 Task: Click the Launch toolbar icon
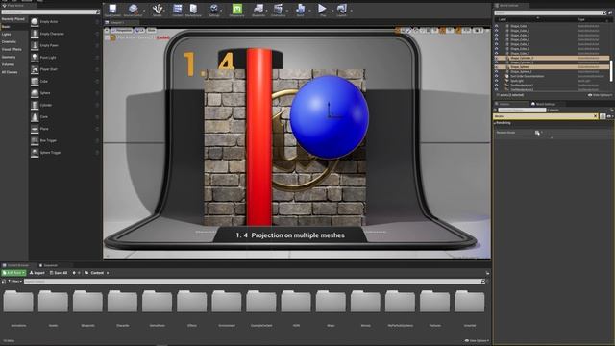[342, 10]
